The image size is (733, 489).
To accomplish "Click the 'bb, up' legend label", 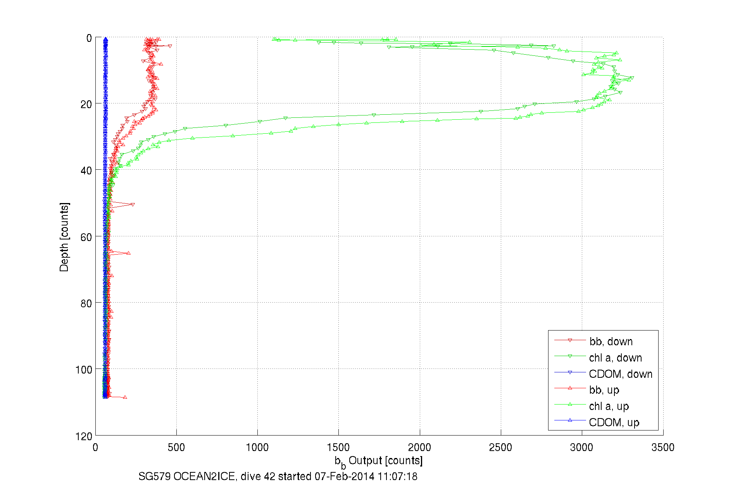I will coord(604,390).
